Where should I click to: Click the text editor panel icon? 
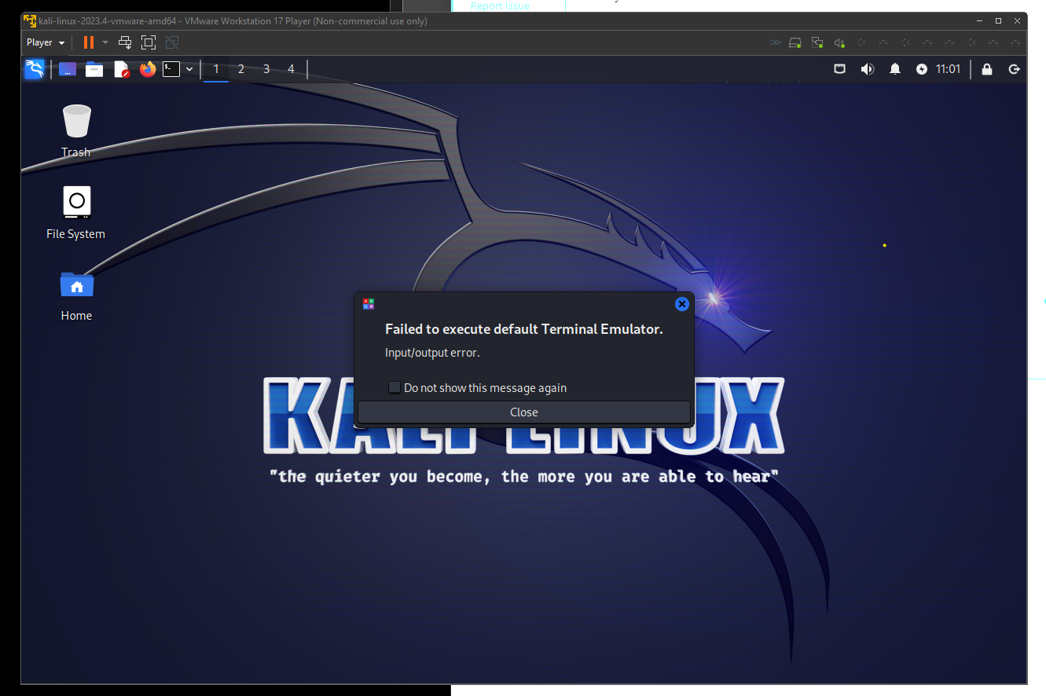(x=122, y=69)
